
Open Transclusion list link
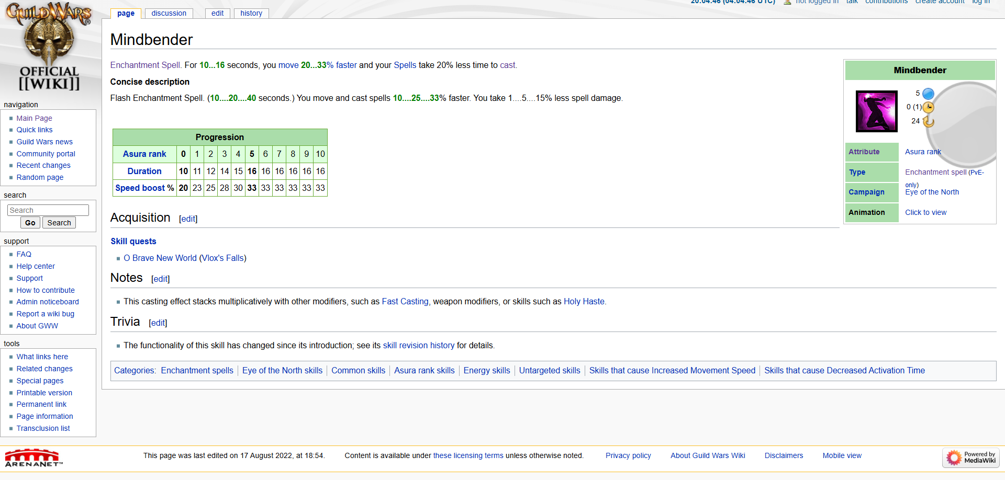coord(43,428)
